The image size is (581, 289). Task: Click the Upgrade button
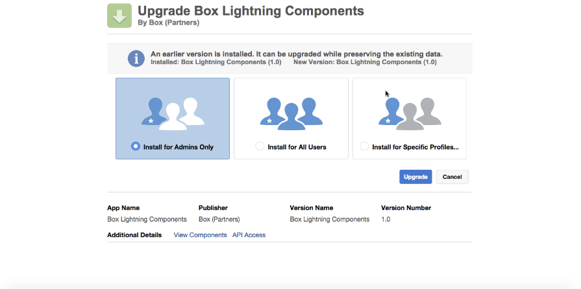tap(415, 177)
